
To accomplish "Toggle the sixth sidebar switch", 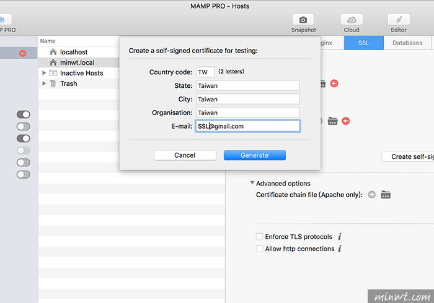I will pos(24,174).
